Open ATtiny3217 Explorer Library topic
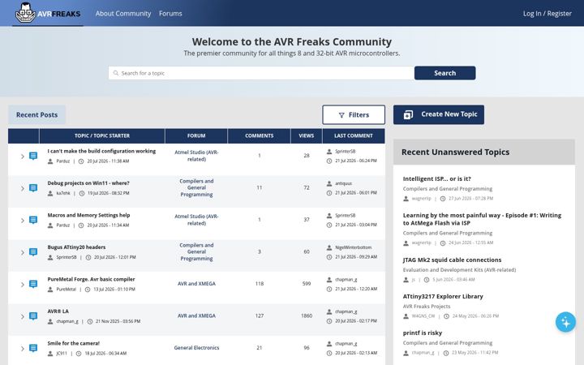 tap(443, 296)
